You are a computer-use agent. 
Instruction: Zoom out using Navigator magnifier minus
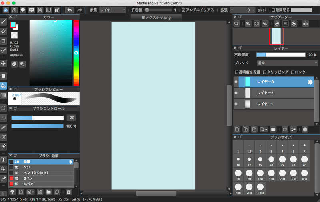point(265,24)
